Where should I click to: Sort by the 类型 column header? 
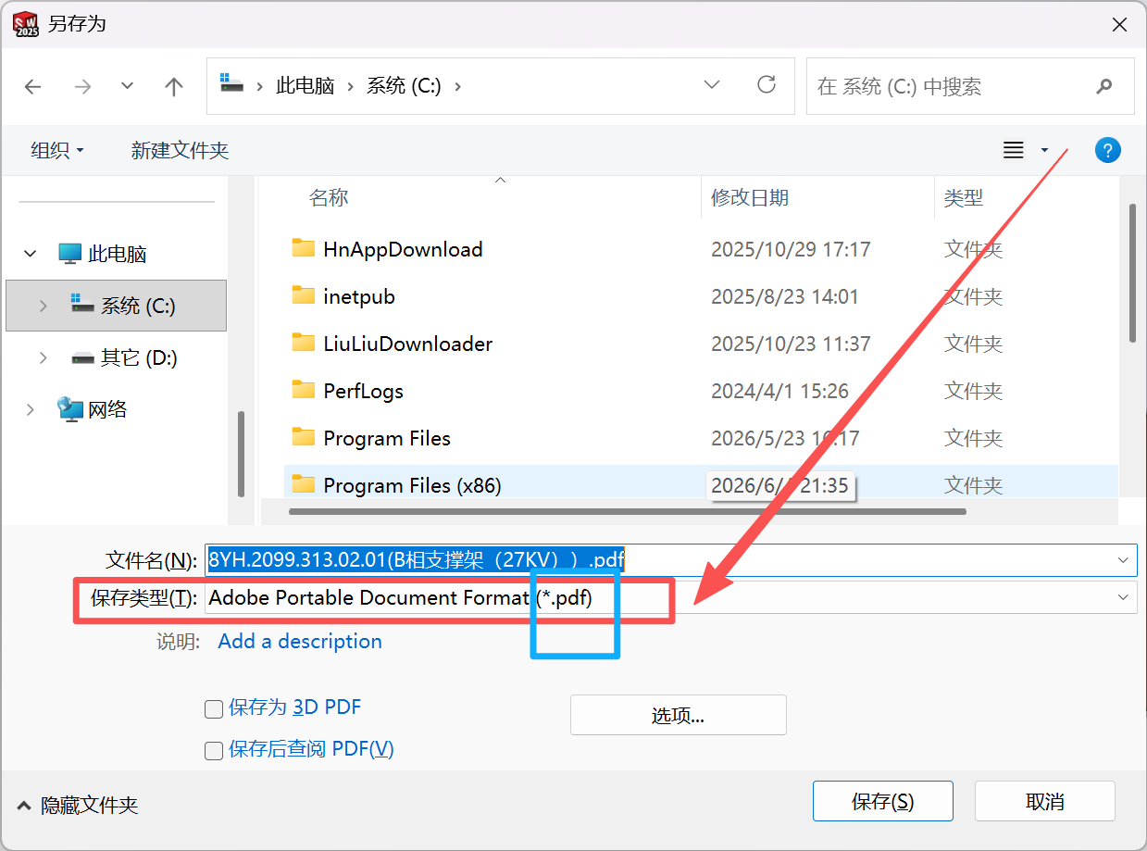click(x=963, y=197)
